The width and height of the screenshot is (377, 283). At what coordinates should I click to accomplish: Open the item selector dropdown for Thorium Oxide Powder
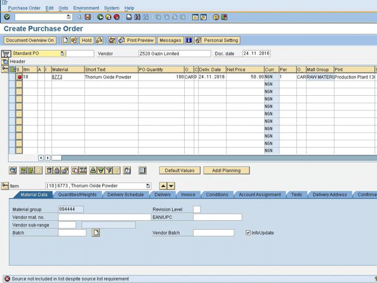point(148,186)
